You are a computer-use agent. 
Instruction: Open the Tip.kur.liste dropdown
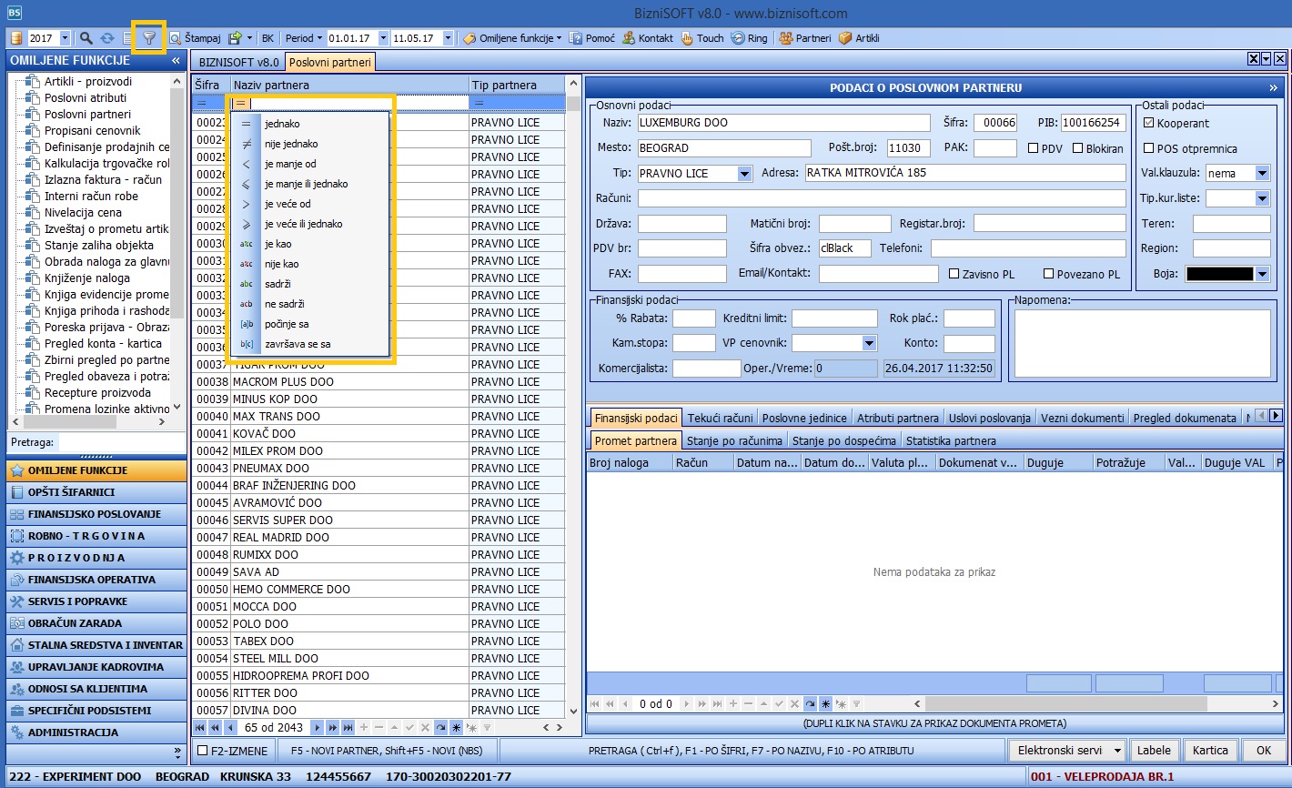1262,198
